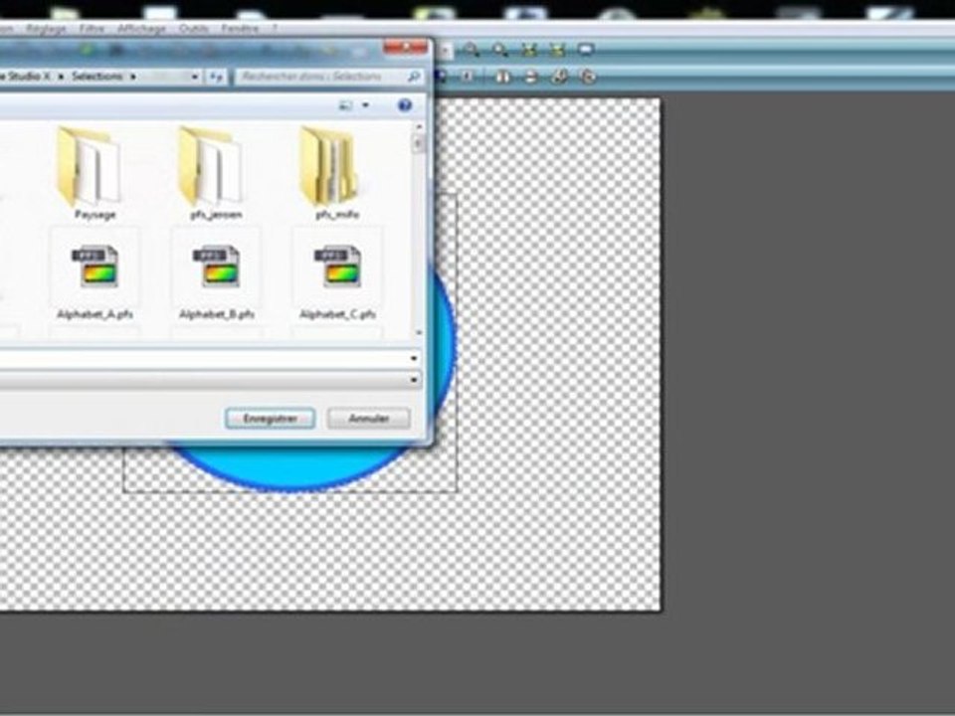Click the second green fit-view toolbar icon
The width and height of the screenshot is (955, 716).
click(x=557, y=50)
